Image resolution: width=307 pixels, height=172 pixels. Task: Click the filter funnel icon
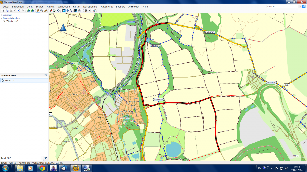[46, 158]
